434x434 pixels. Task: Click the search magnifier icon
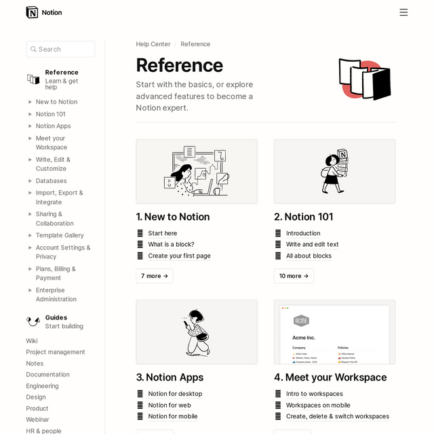click(x=33, y=50)
